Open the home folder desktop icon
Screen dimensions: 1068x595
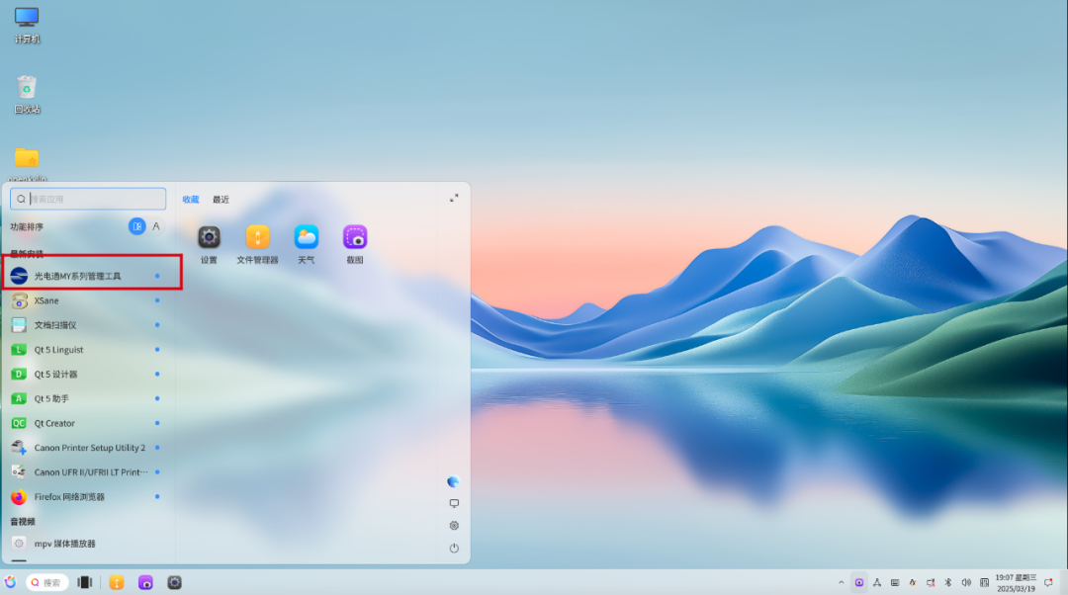click(x=27, y=164)
